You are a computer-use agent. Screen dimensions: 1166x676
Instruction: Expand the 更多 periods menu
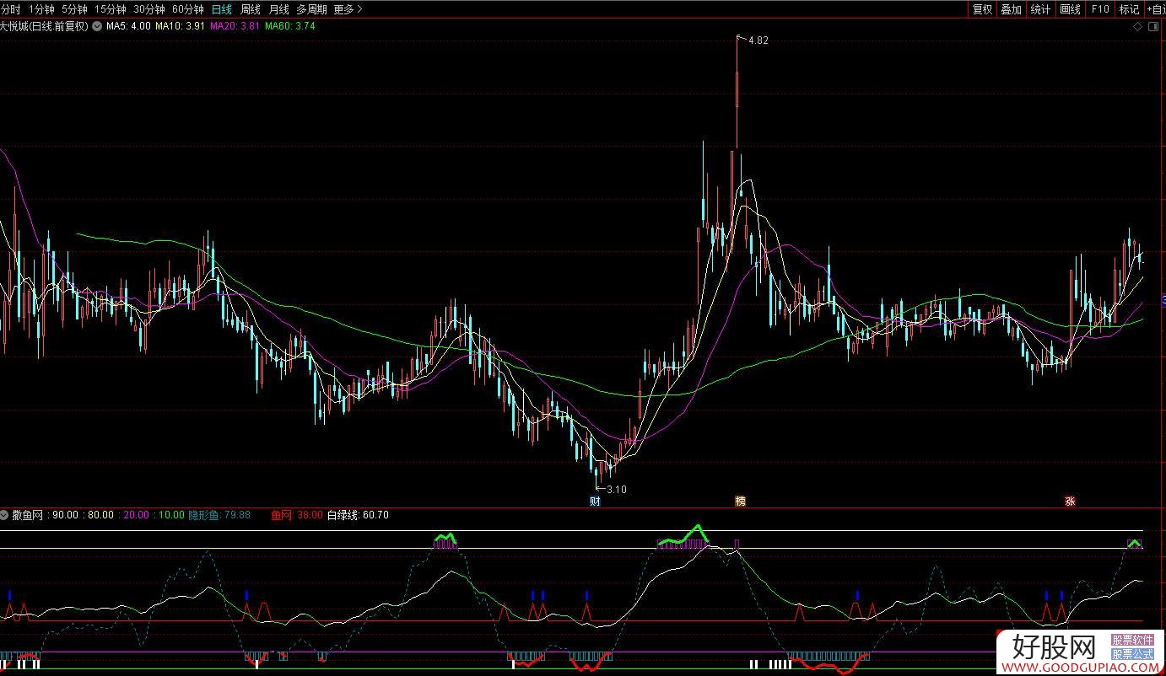(348, 9)
